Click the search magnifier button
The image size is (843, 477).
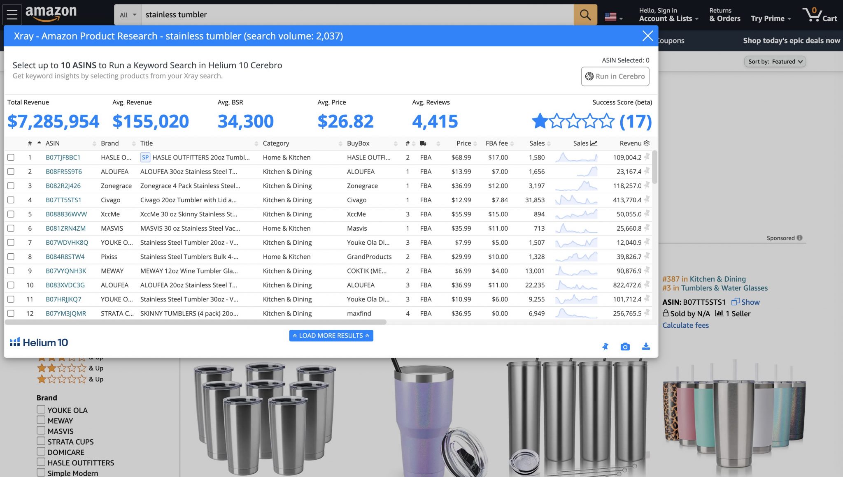click(x=585, y=15)
